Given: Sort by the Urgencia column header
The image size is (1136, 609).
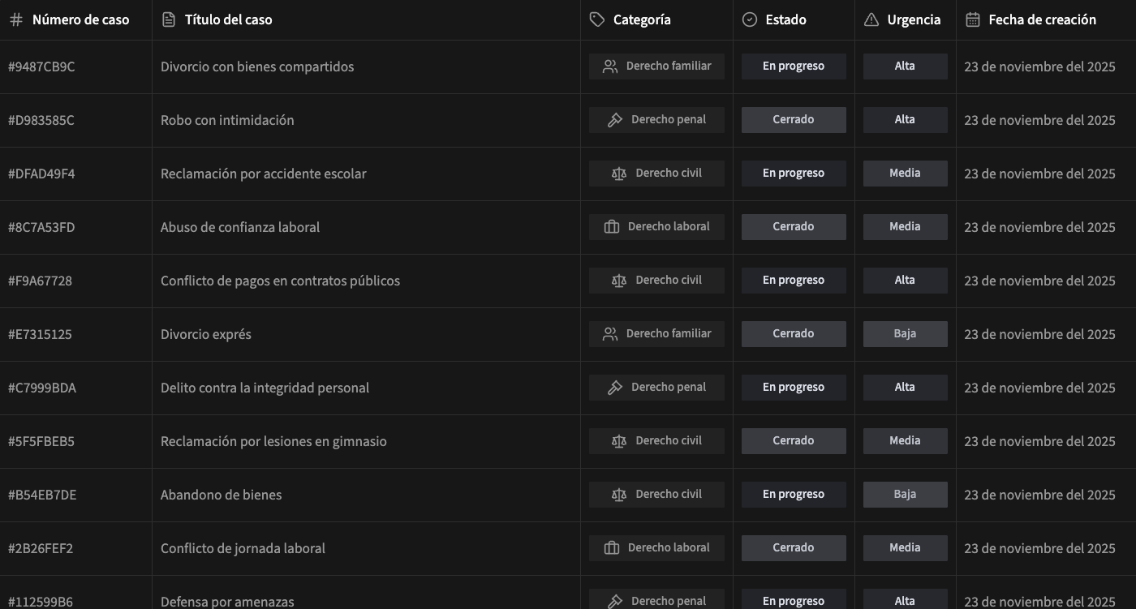Looking at the screenshot, I should (x=914, y=20).
